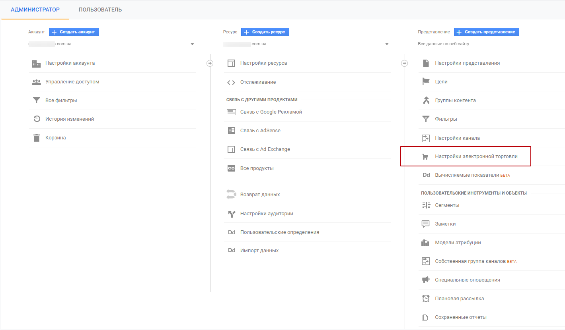This screenshot has height=330, width=565.
Task: Click the funnel icon next to Все фильтры
Action: coord(37,100)
